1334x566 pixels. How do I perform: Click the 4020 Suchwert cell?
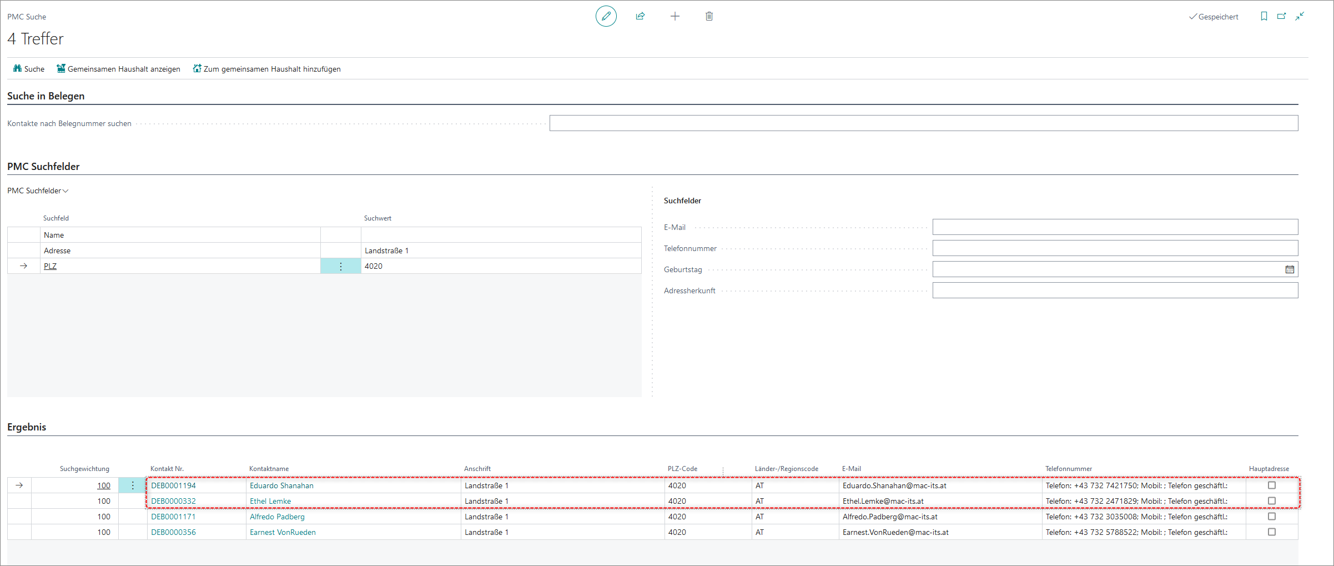501,266
